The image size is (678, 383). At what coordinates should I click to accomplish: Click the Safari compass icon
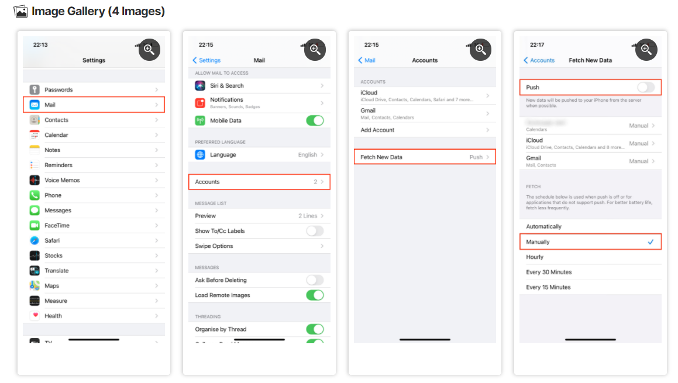[x=35, y=240]
